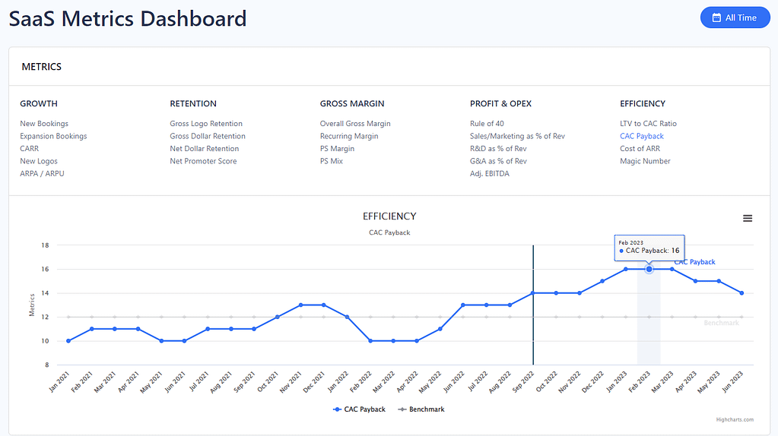
Task: Select the LTV to CAC Ratio metric
Action: [648, 124]
